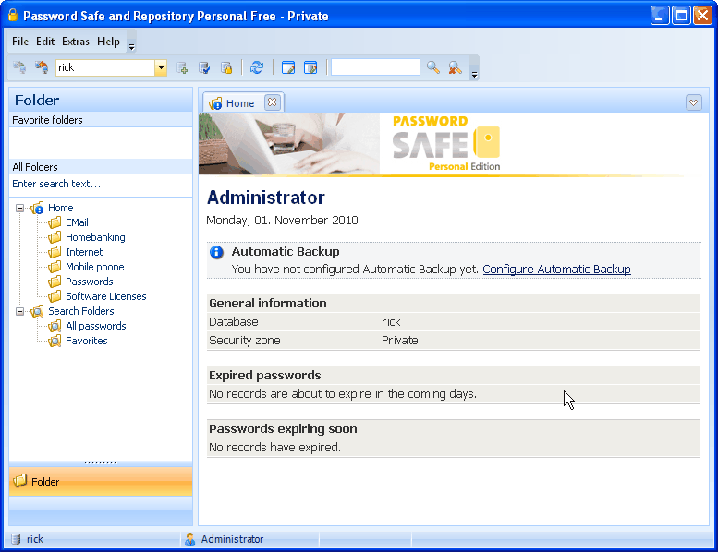Click the magnifying glass search icon
Screen dimensions: 718x552
point(432,67)
